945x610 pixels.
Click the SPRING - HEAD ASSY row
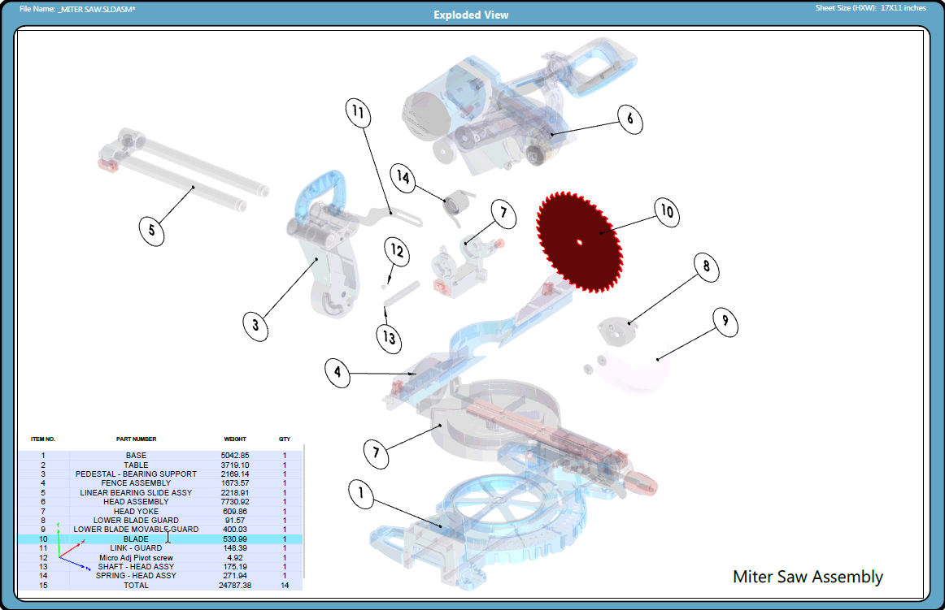160,576
